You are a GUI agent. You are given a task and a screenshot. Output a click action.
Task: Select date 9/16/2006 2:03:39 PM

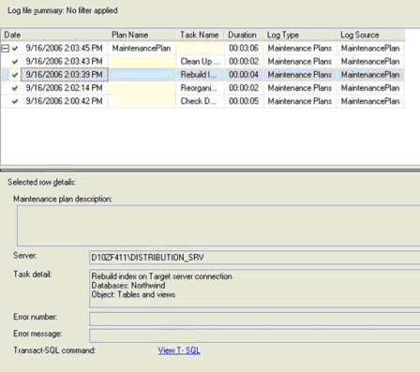pyautogui.click(x=64, y=75)
